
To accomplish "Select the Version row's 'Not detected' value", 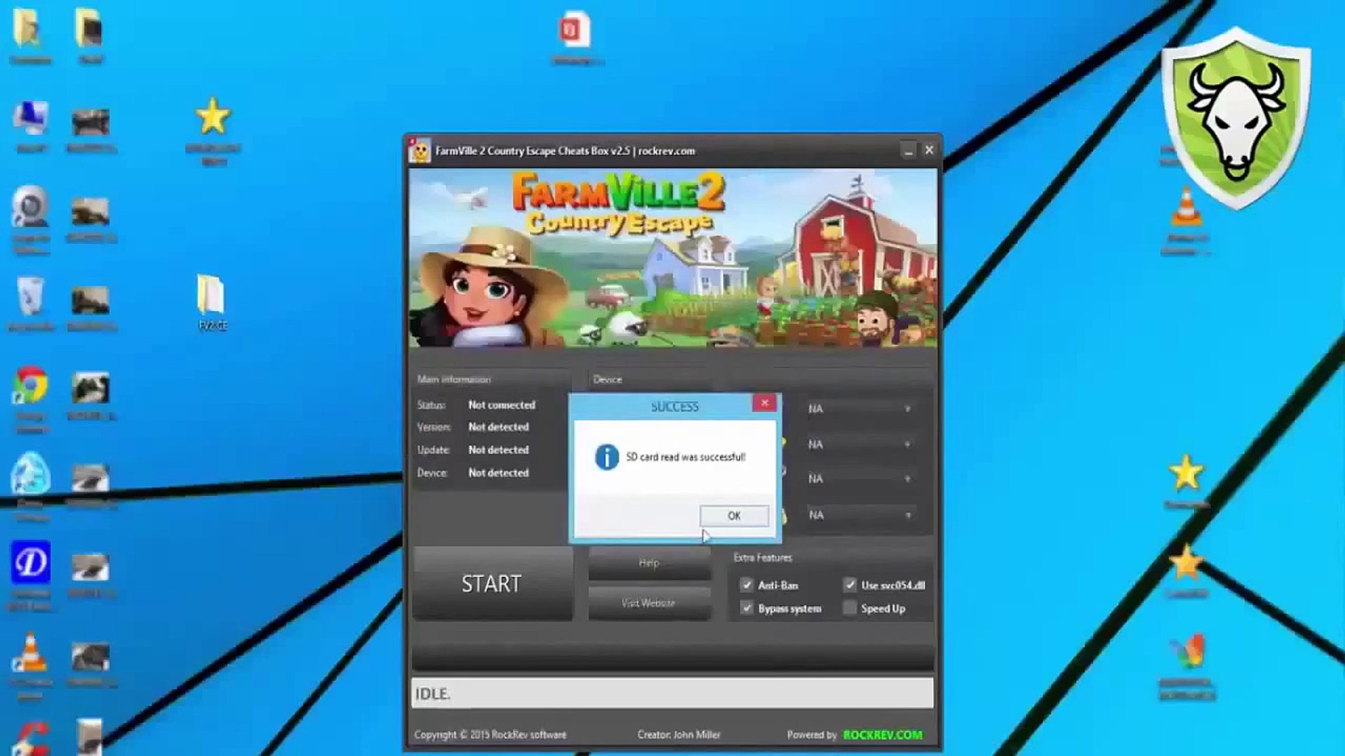I will point(499,427).
